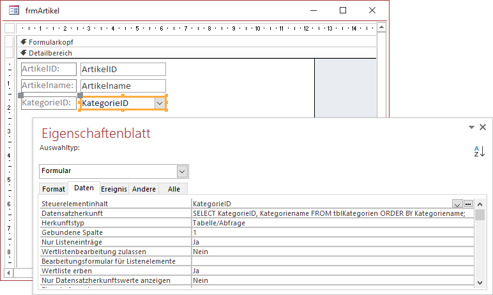The height and width of the screenshot is (295, 493).
Task: Click Nur Datensatzherkunftswerte anzeigen value Nein
Action: 333,280
